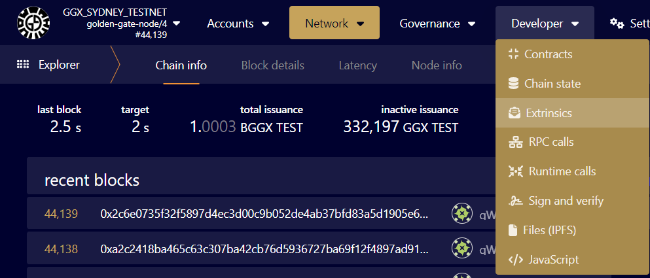The width and height of the screenshot is (650, 278).
Task: Open block hash starting 0xa2c2418b
Action: click(264, 249)
